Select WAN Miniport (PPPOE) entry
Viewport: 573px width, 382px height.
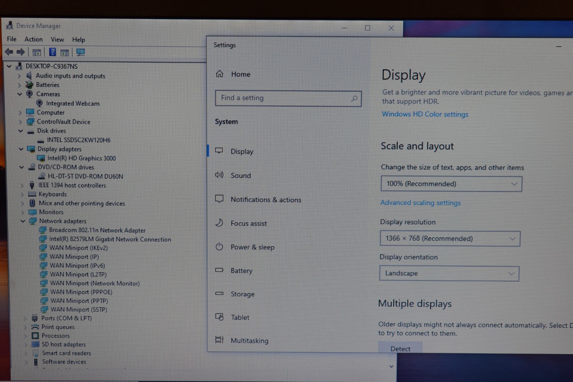tap(81, 292)
